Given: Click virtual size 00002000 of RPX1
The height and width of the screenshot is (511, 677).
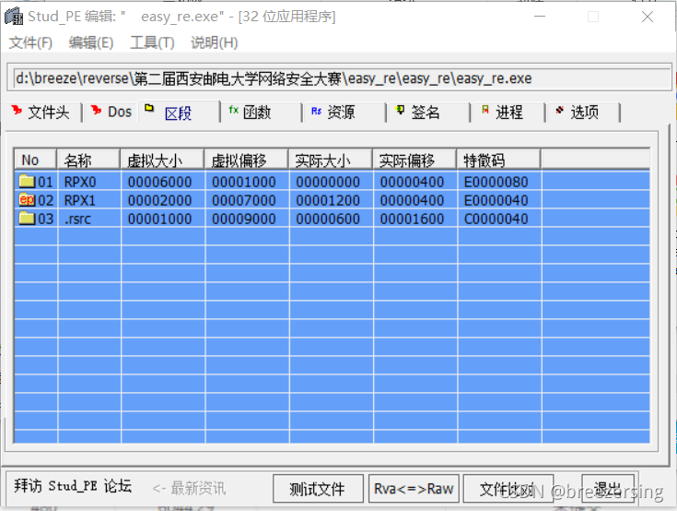Looking at the screenshot, I should pyautogui.click(x=159, y=200).
